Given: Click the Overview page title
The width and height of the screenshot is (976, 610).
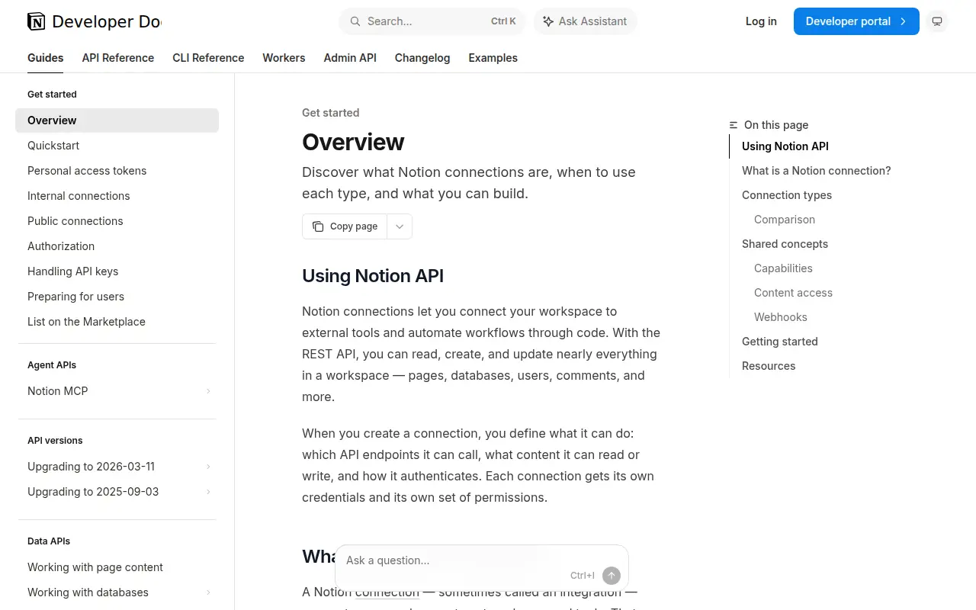Looking at the screenshot, I should click(353, 142).
